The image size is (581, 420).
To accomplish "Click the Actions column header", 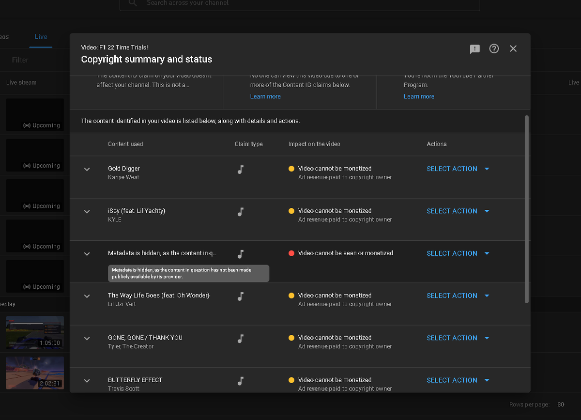I will (437, 144).
